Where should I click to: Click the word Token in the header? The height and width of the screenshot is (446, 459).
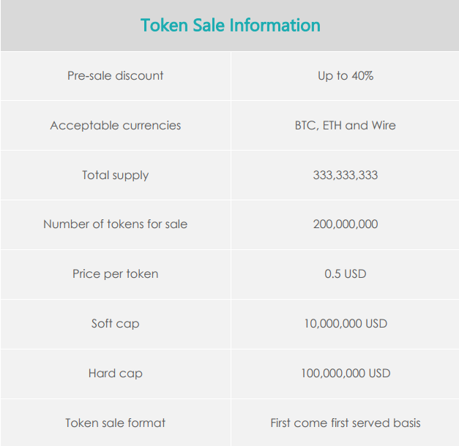coord(163,26)
